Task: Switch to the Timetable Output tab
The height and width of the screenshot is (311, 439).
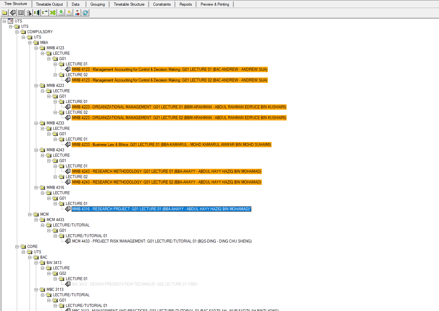Action: coord(49,4)
